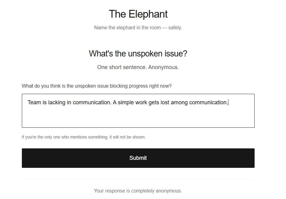Click the heading 'The Elephant'
The height and width of the screenshot is (199, 286).
pyautogui.click(x=138, y=14)
